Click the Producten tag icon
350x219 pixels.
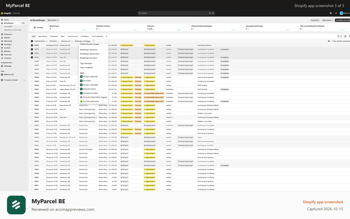click(2, 34)
